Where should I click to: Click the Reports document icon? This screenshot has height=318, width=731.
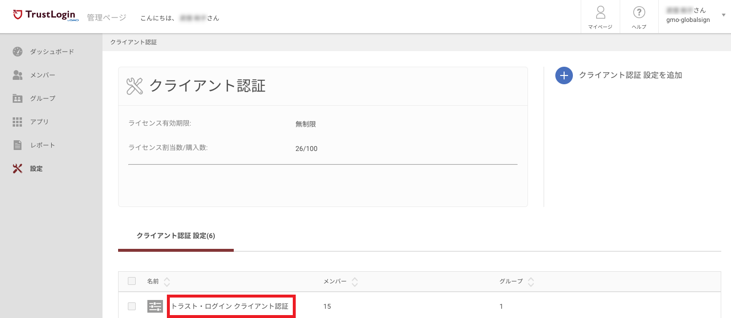pyautogui.click(x=18, y=145)
